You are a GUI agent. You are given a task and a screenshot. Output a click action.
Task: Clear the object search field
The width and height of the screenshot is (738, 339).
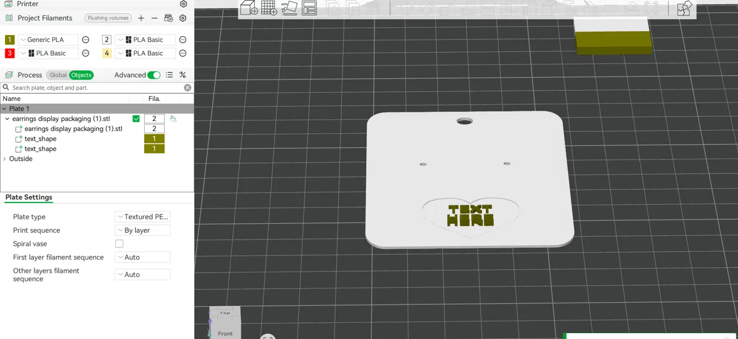pos(187,88)
